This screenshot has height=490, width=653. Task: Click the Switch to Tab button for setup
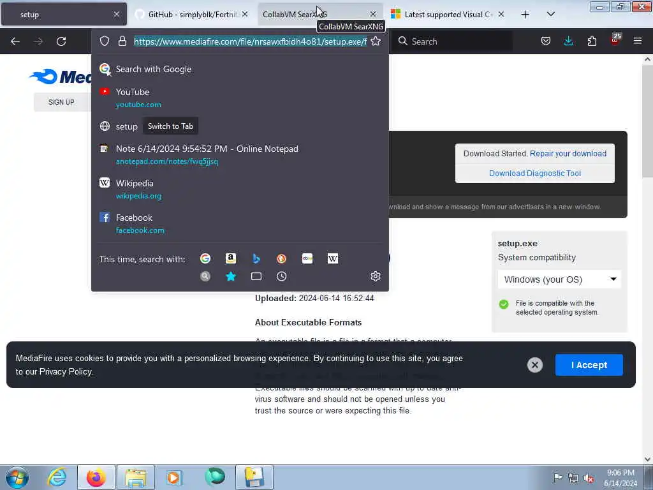(x=170, y=126)
